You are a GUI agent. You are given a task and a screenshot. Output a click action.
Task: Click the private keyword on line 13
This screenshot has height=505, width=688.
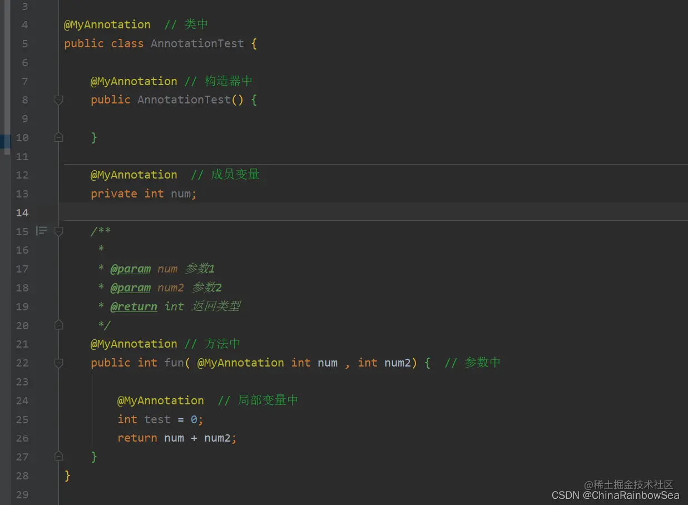[x=114, y=194]
